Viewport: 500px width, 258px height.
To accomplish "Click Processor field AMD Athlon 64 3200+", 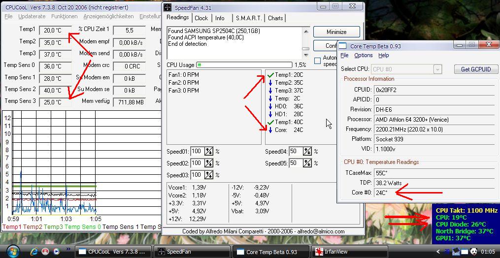I will pos(435,120).
